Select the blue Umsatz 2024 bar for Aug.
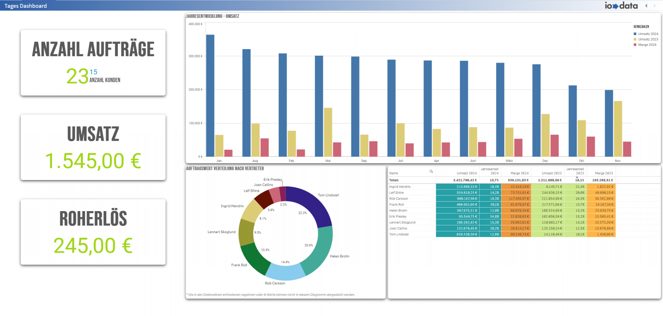Viewport: 663px width, 316px height. point(246,103)
